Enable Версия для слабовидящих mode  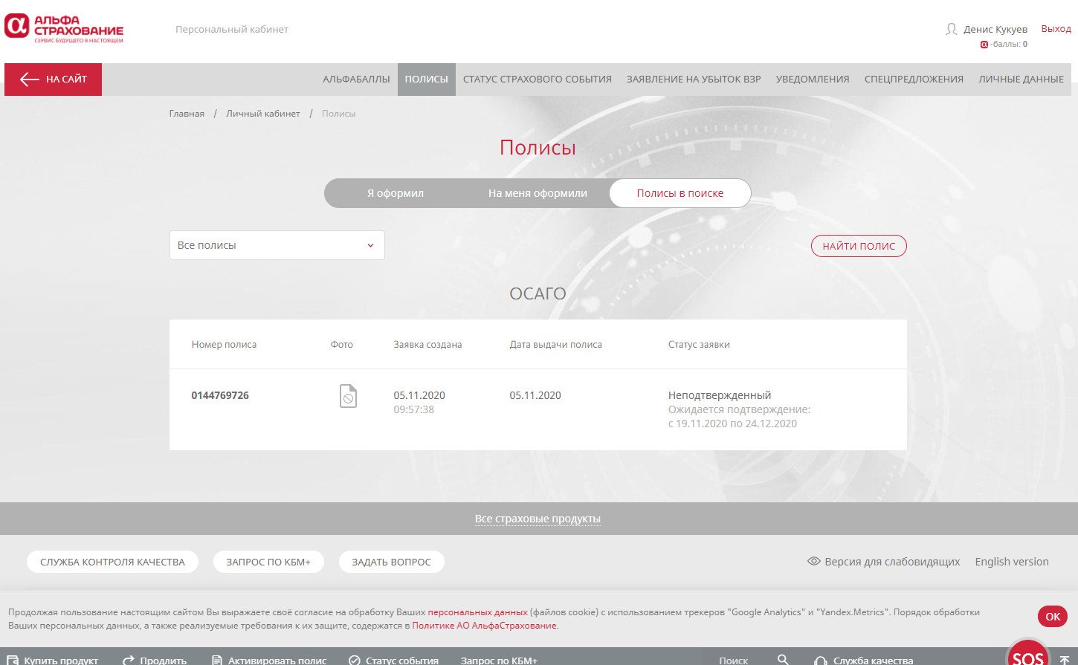tap(883, 562)
